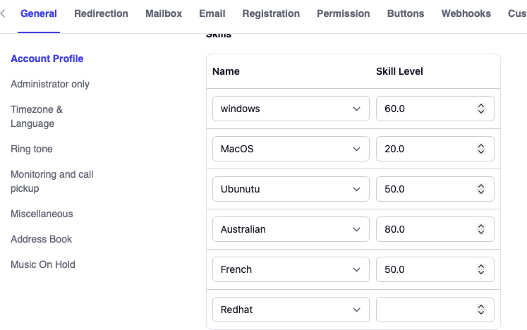
Task: Click the French skill level stepper arrows
Action: pyautogui.click(x=480, y=269)
